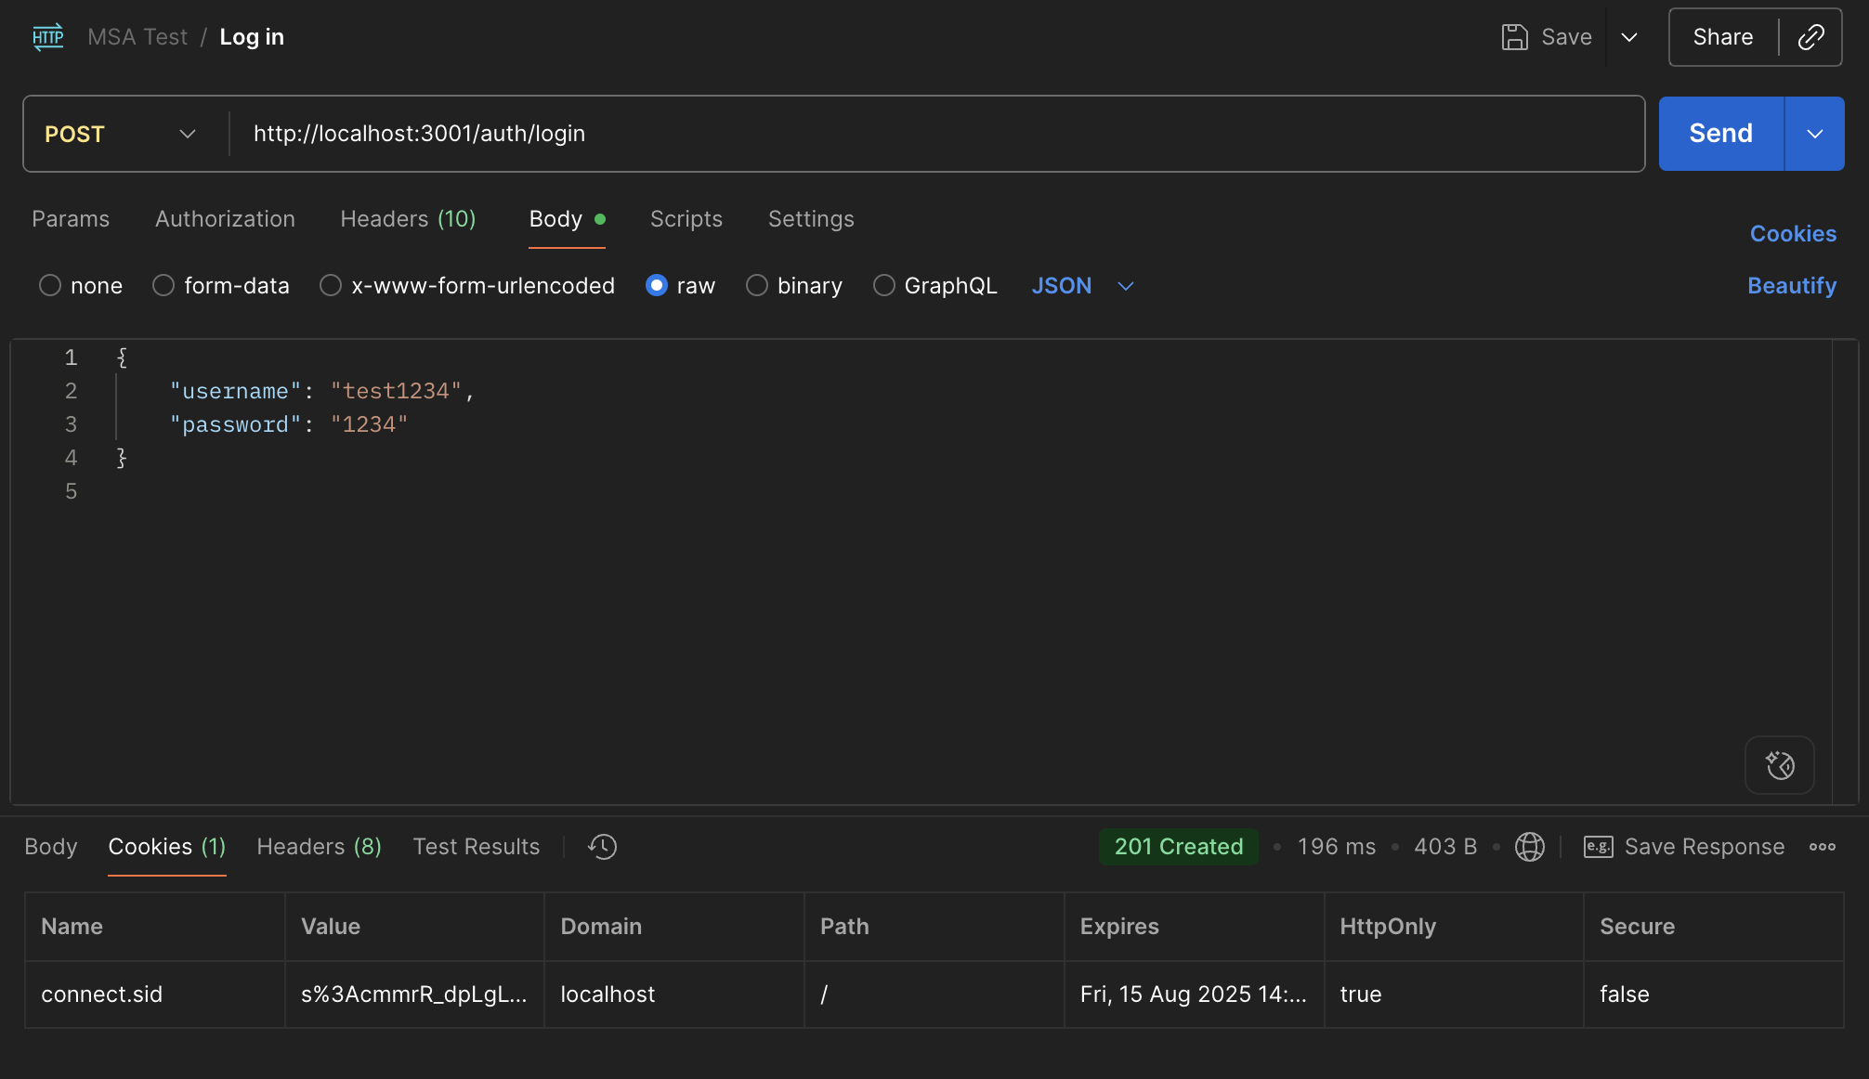Select the form-data radio option
Viewport: 1869px width, 1079px height.
[x=163, y=286]
